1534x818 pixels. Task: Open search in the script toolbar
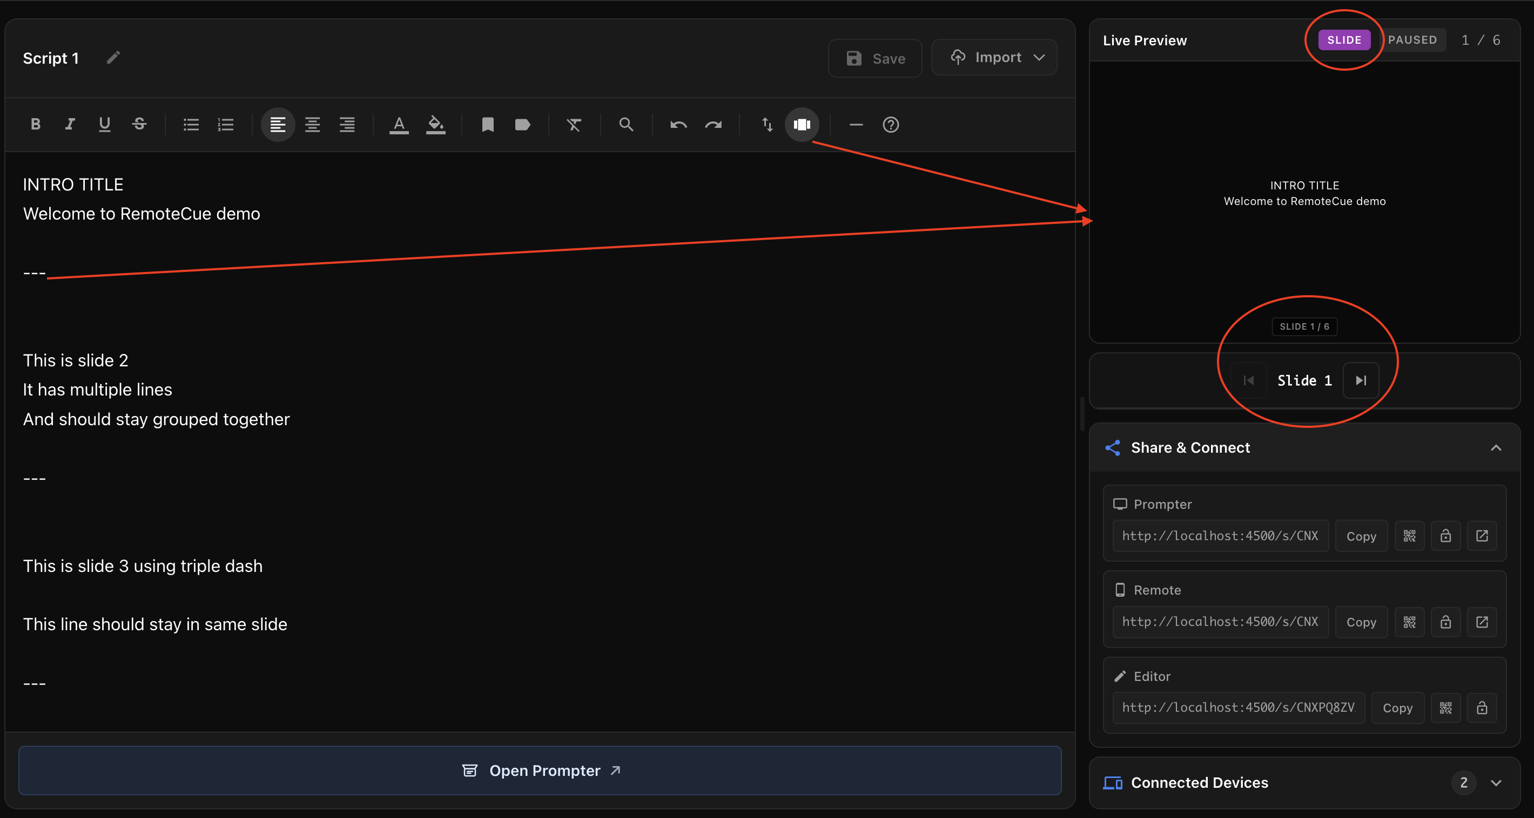(x=626, y=124)
